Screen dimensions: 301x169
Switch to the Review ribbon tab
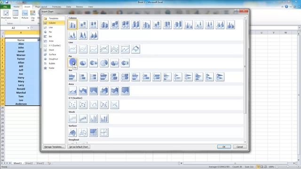click(x=79, y=7)
